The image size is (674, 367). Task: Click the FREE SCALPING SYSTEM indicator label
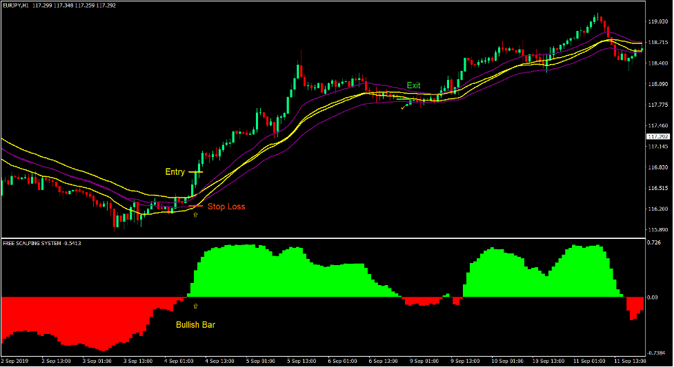point(32,243)
